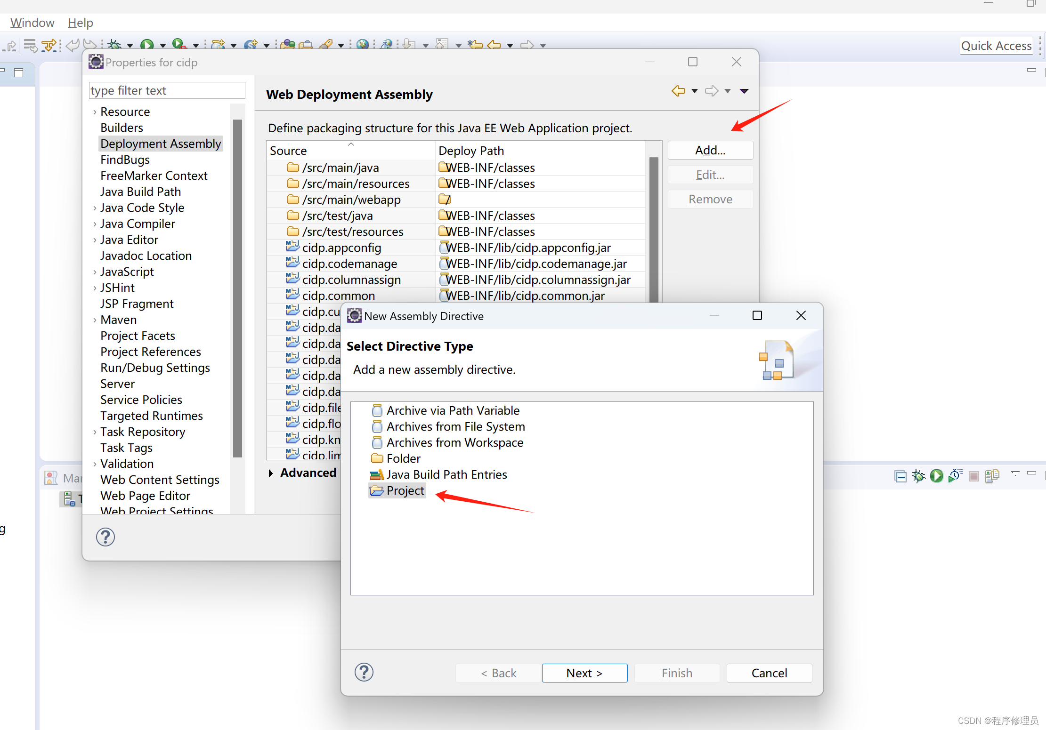Click Servers view stop square icon
Viewport: 1046px width, 730px height.
tap(974, 476)
